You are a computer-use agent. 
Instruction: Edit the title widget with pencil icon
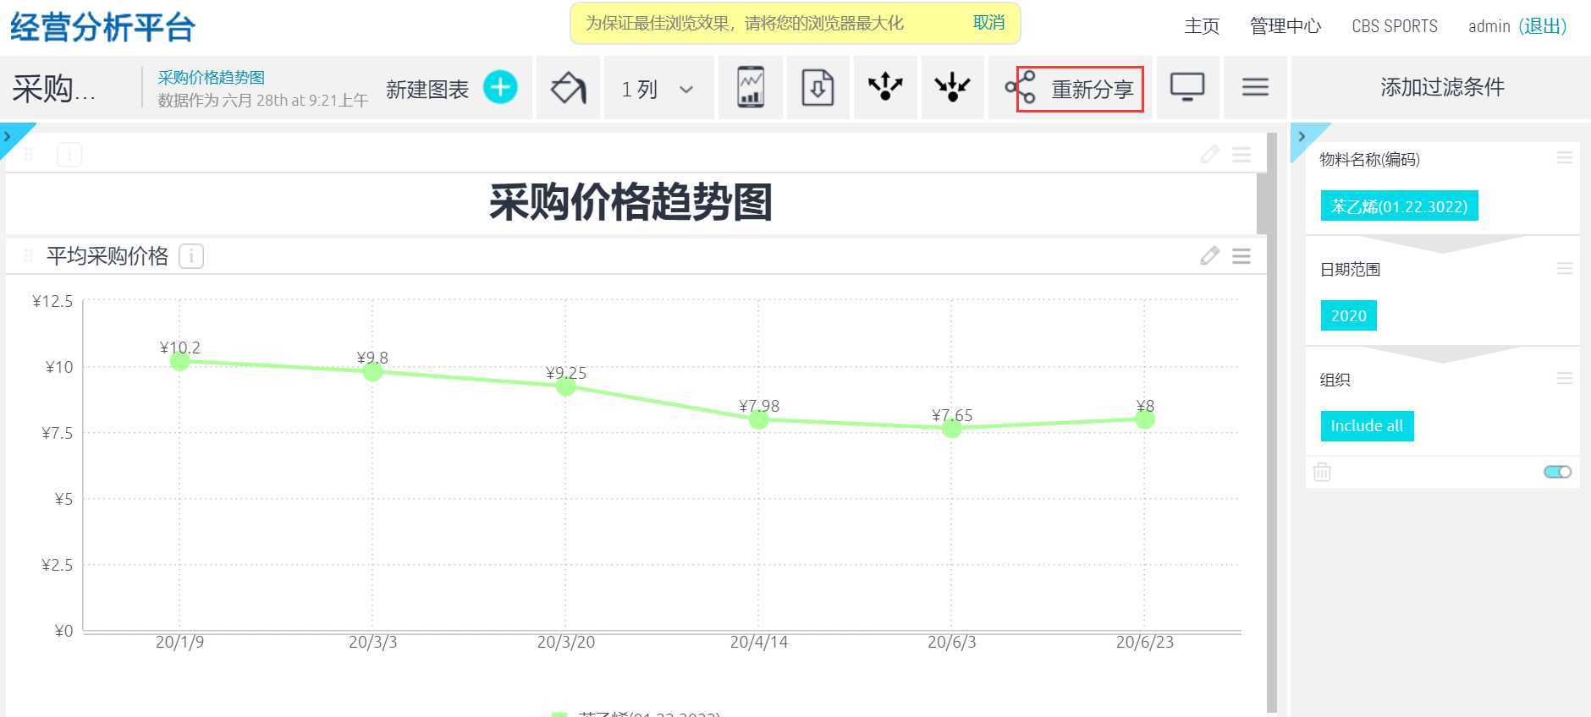pyautogui.click(x=1210, y=155)
